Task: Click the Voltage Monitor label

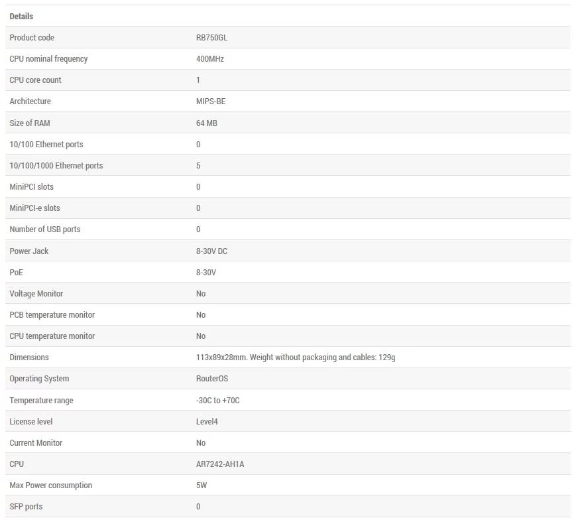Action: pos(36,294)
